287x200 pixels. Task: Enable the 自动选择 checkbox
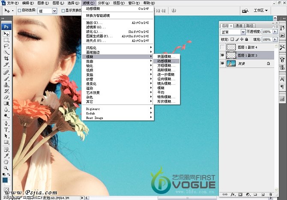[19, 11]
